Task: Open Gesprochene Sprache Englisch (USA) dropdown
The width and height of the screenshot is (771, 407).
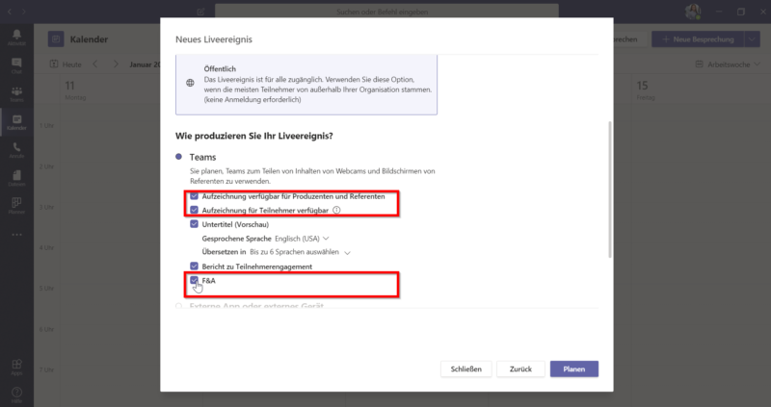Action: coord(302,239)
